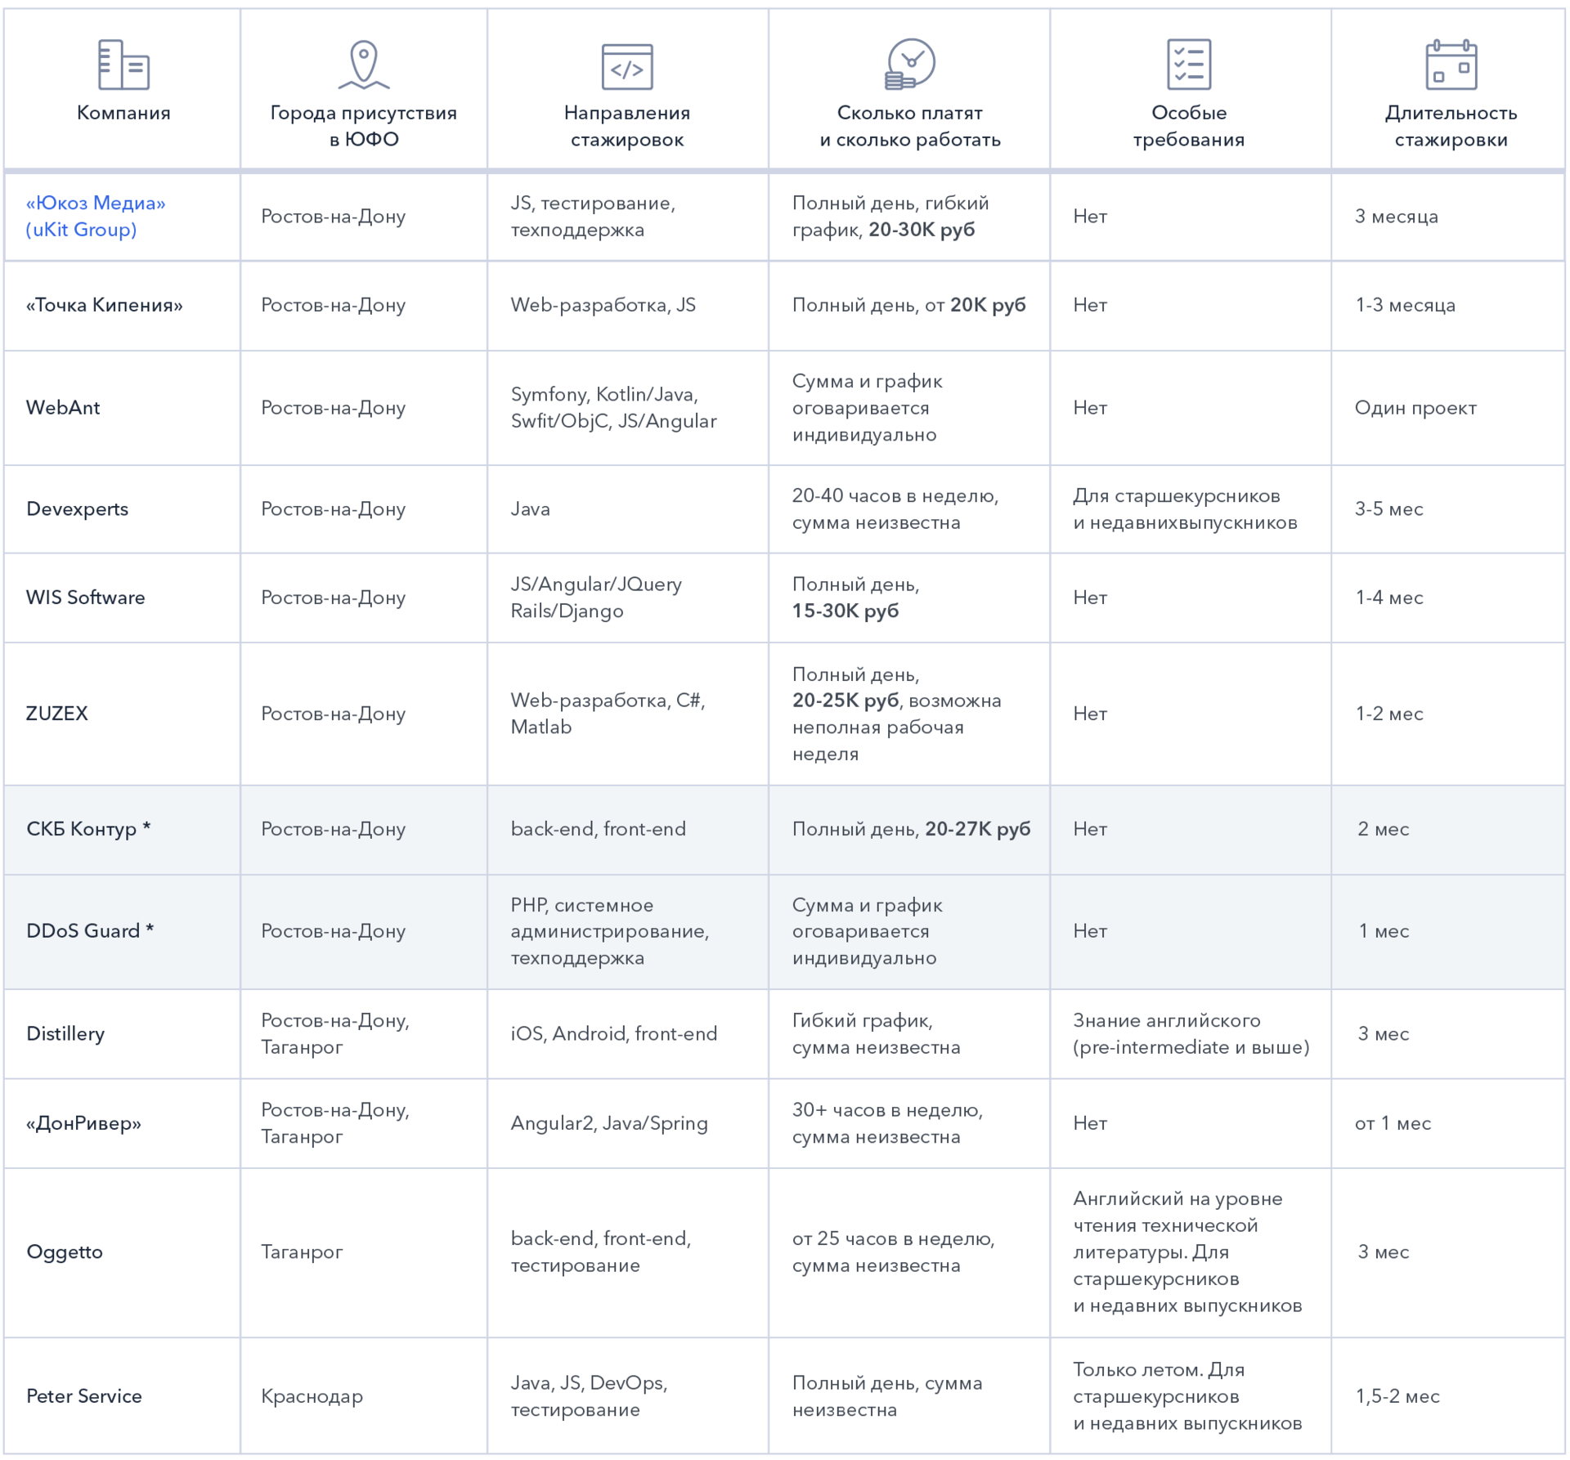
Task: Click the map pin location icon
Action: pos(364,65)
